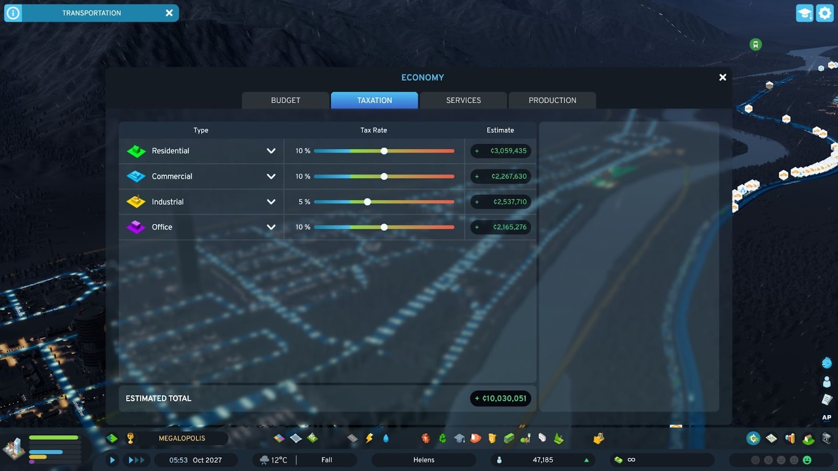The height and width of the screenshot is (471, 838).
Task: Open the Education services menu
Action: click(459, 438)
